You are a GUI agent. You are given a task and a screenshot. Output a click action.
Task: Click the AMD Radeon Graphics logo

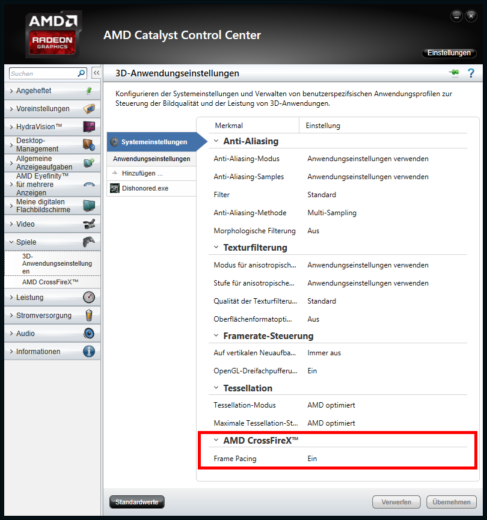(53, 34)
